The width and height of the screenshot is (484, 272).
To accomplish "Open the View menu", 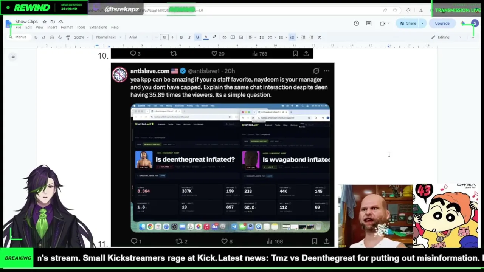I will click(x=39, y=27).
